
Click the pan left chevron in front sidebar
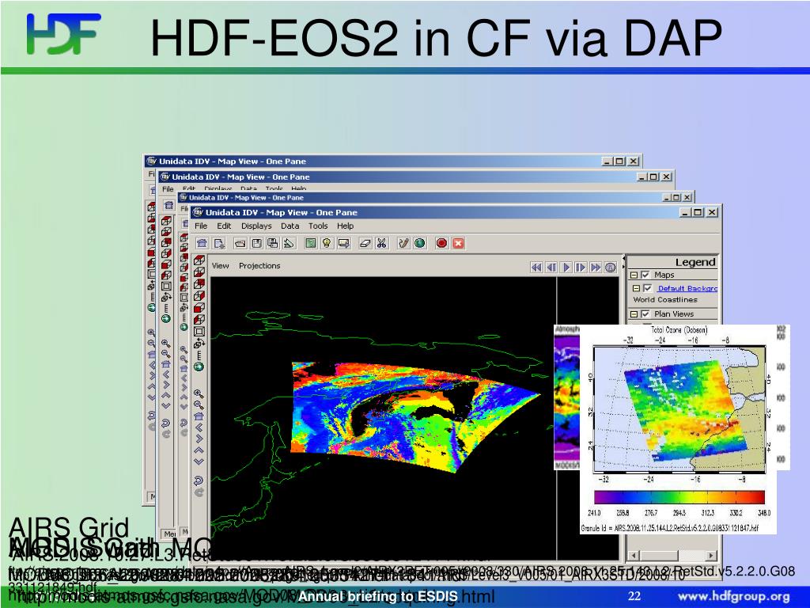[x=199, y=427]
